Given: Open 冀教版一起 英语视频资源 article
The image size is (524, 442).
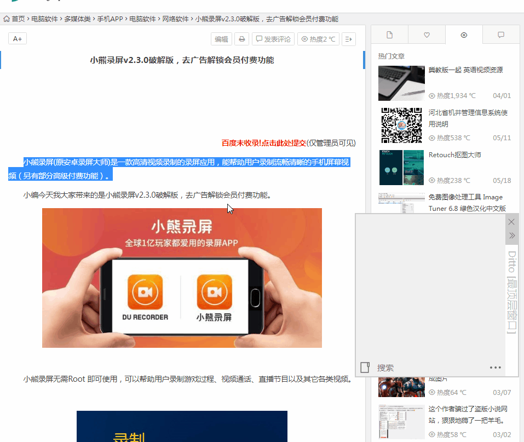Looking at the screenshot, I should [x=465, y=70].
